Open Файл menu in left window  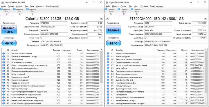tap(3, 6)
